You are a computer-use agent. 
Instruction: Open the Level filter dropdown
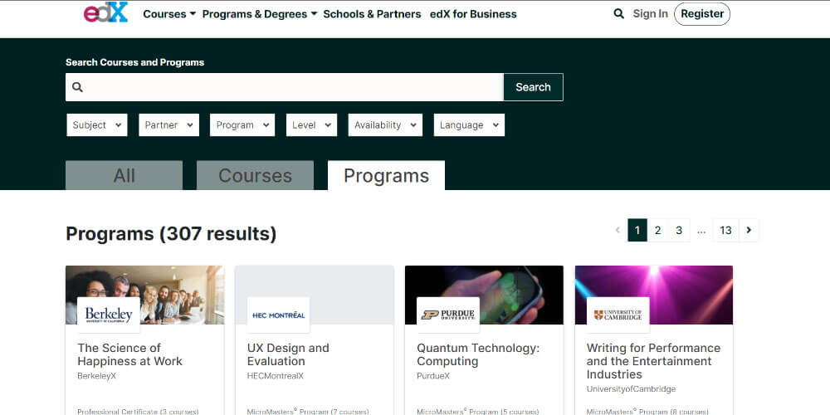(x=311, y=125)
